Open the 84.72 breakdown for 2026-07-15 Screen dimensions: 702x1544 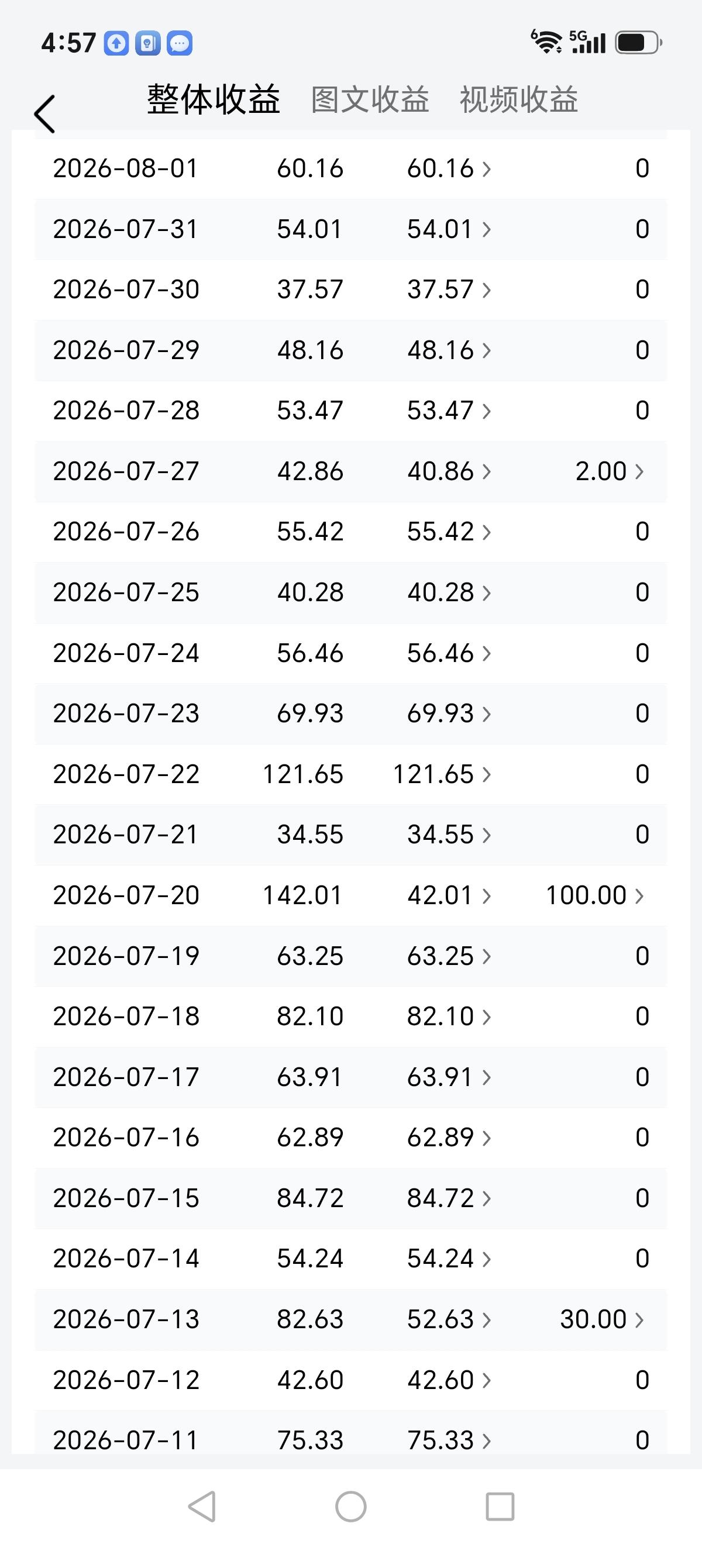(449, 1198)
